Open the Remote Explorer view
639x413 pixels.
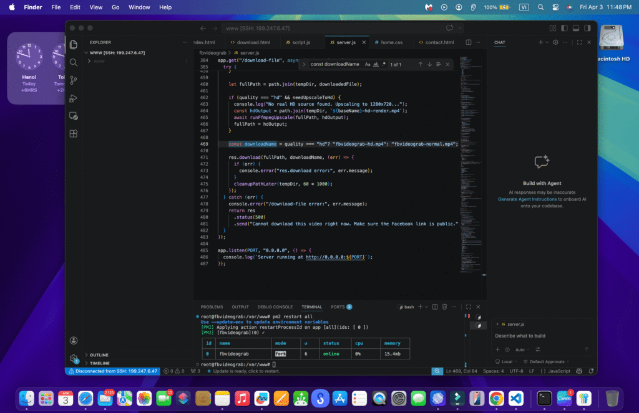tap(74, 116)
